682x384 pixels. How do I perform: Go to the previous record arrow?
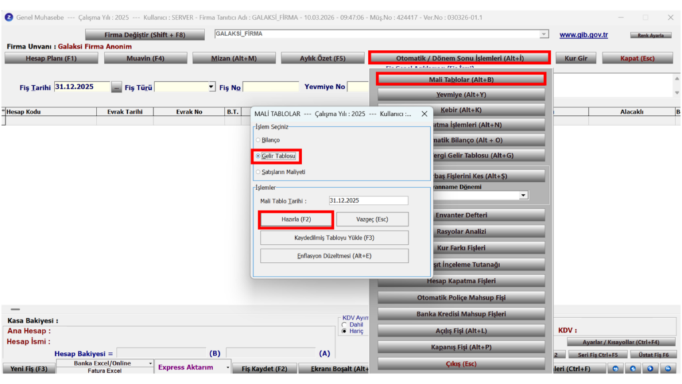(x=633, y=369)
